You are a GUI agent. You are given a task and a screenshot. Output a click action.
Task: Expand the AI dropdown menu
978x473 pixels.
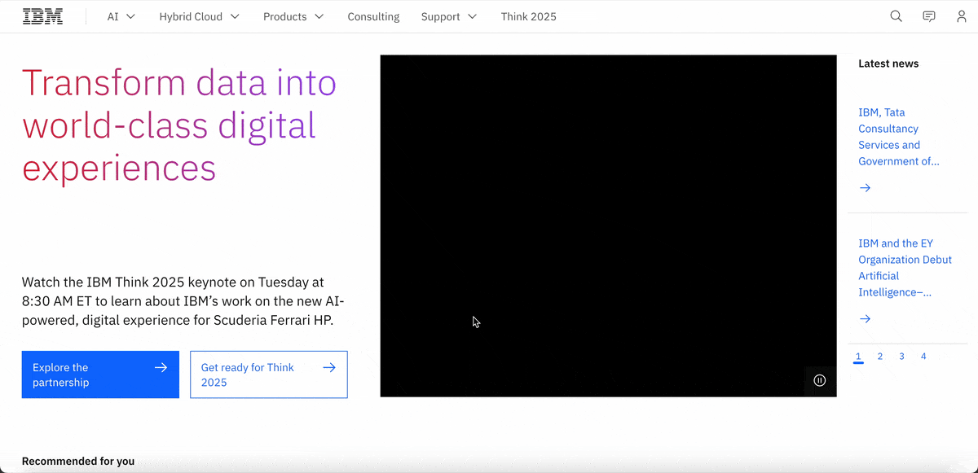coord(121,16)
